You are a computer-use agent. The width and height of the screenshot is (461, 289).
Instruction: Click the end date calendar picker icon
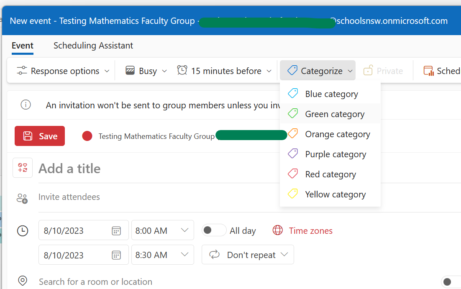116,255
